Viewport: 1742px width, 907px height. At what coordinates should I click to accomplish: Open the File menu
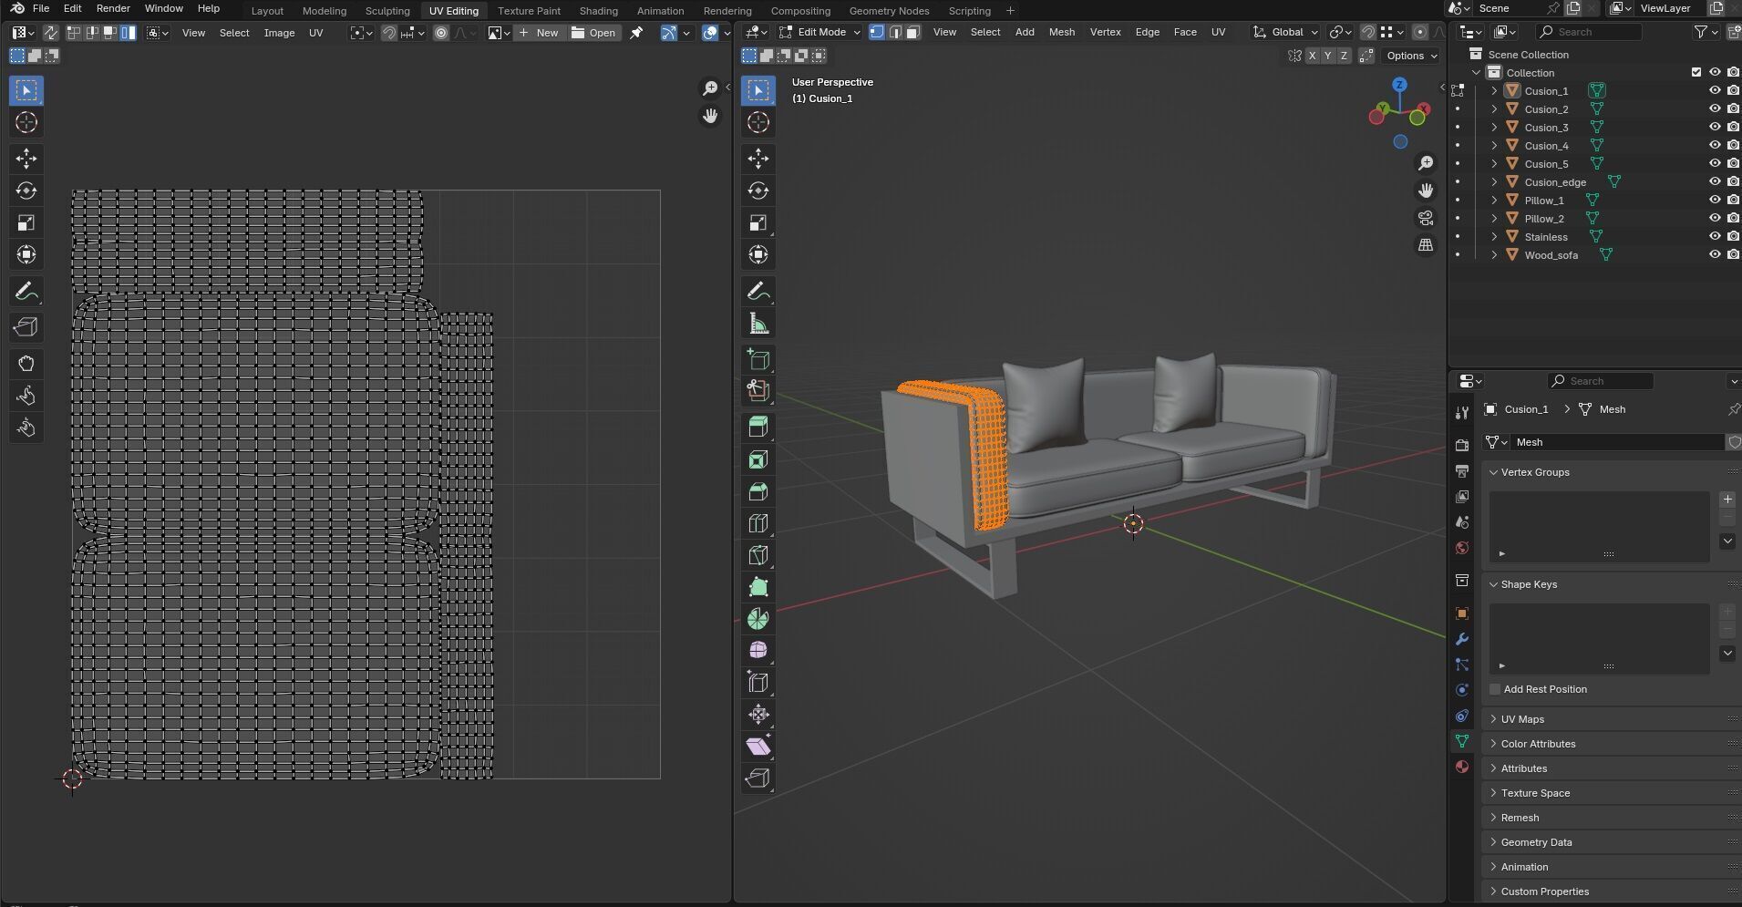point(41,8)
